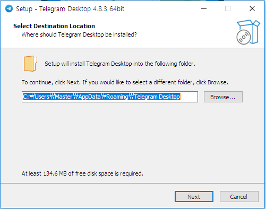Click the 'To continue, click Next' instruction
The width and height of the screenshot is (266, 209).
click(125, 82)
